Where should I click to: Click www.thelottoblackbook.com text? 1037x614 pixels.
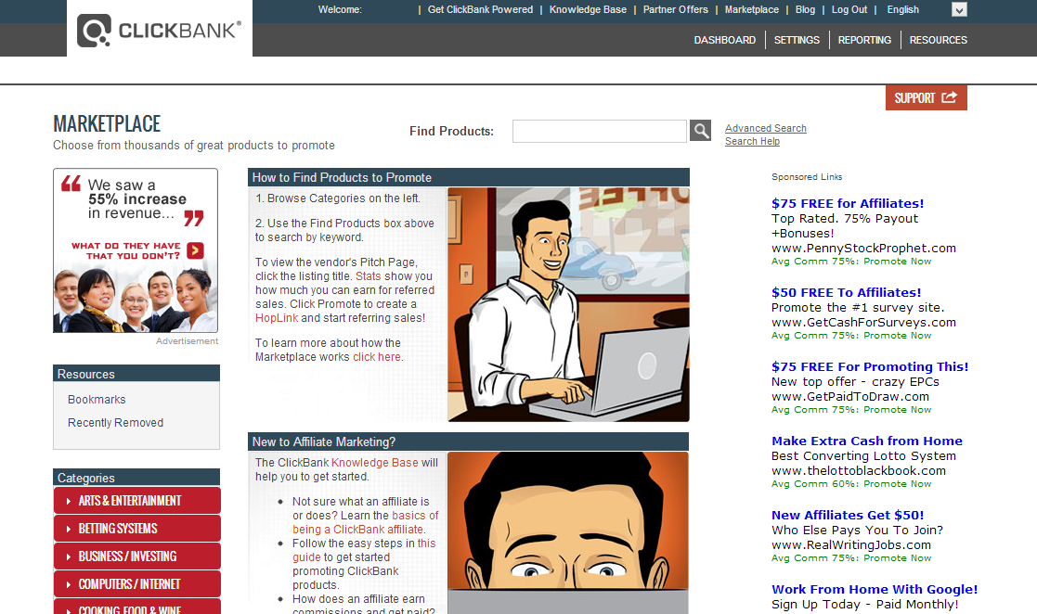859,470
